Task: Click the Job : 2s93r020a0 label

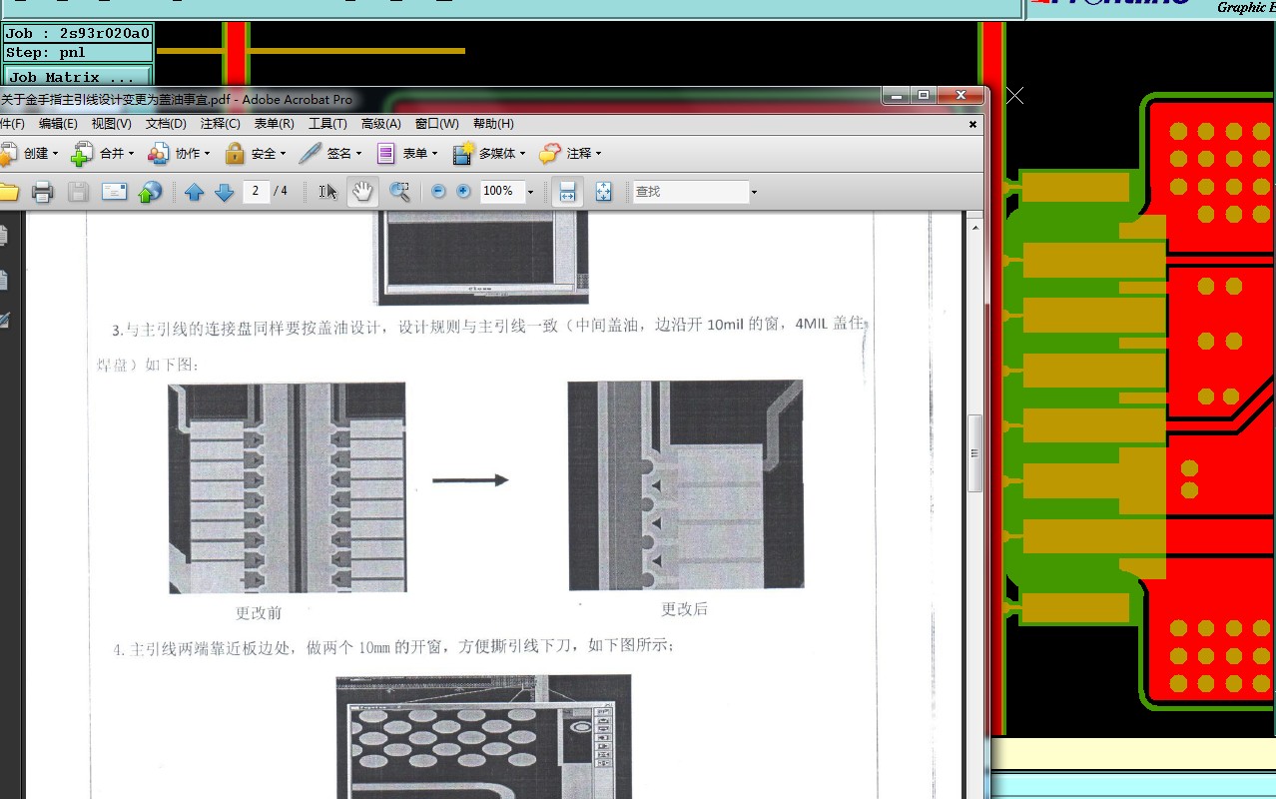Action: [x=78, y=33]
